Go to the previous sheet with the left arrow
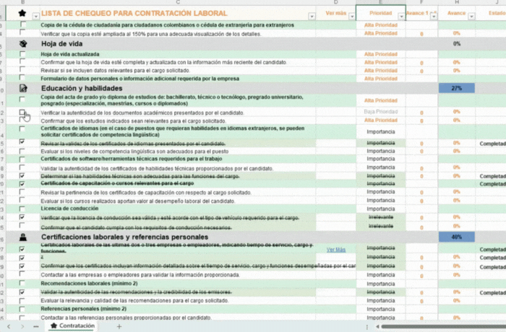 pyautogui.click(x=9, y=326)
